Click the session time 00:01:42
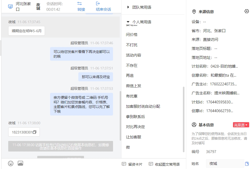Image resolution: width=252 pixels, height=169 pixels. 53,10
